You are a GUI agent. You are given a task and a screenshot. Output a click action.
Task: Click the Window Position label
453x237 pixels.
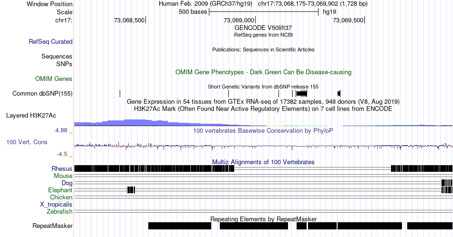tap(50, 4)
